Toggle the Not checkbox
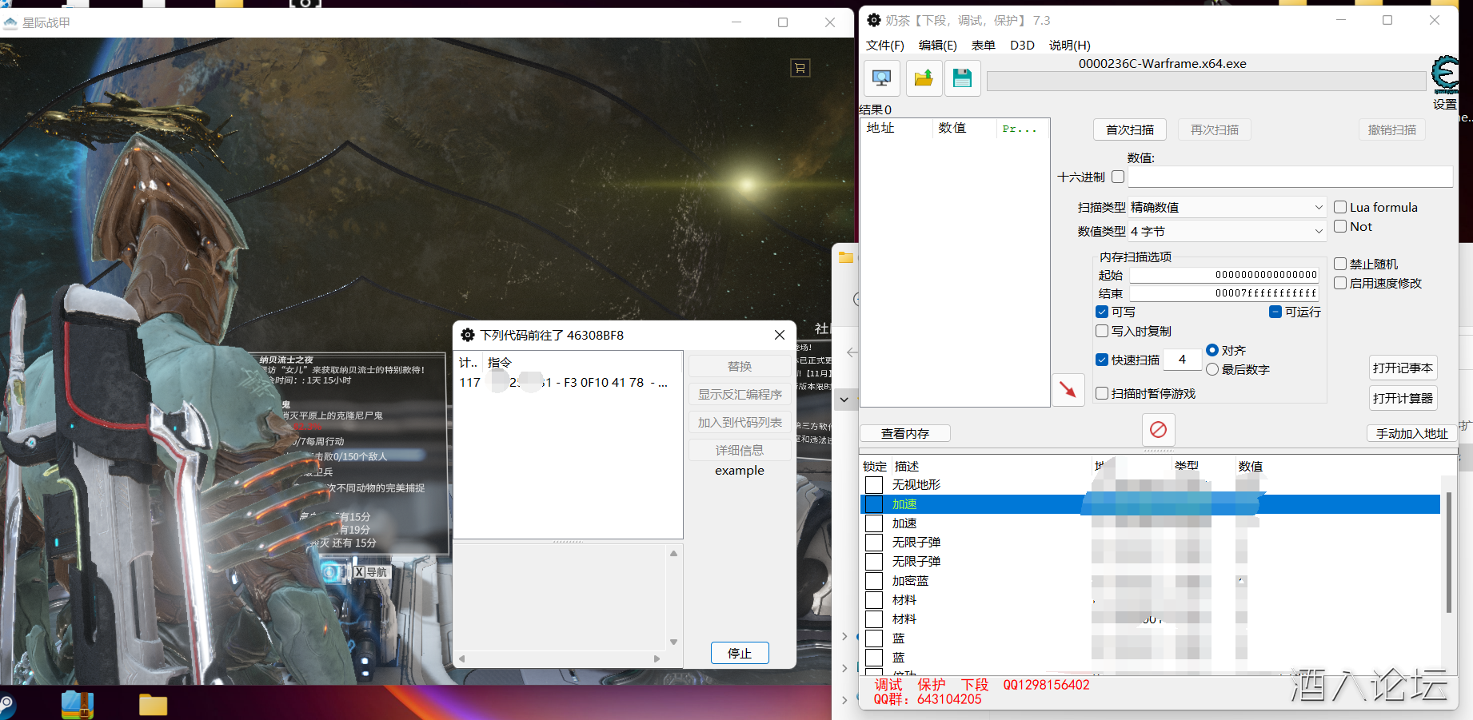This screenshot has width=1473, height=720. (1340, 226)
